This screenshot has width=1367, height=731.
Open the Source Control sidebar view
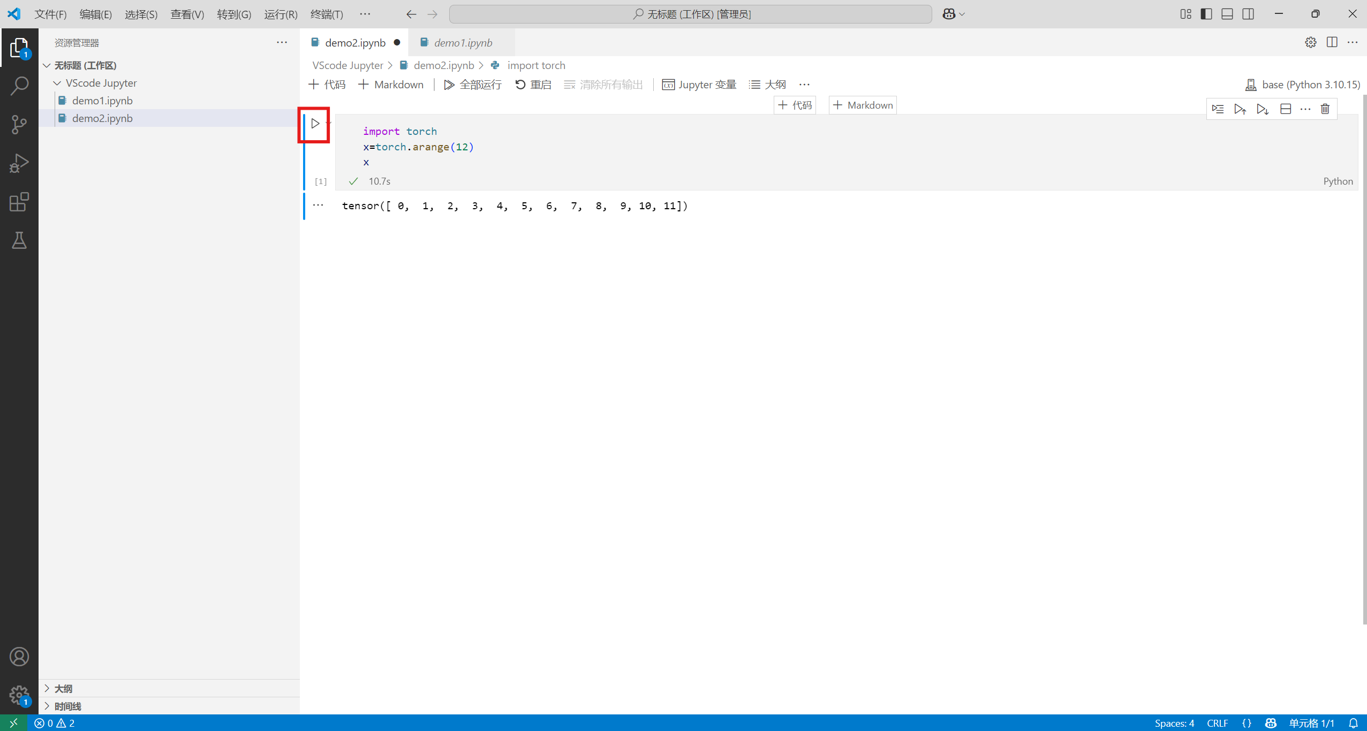[x=19, y=124]
